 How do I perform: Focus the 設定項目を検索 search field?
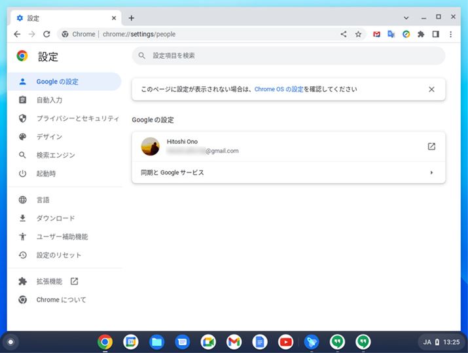coord(289,56)
